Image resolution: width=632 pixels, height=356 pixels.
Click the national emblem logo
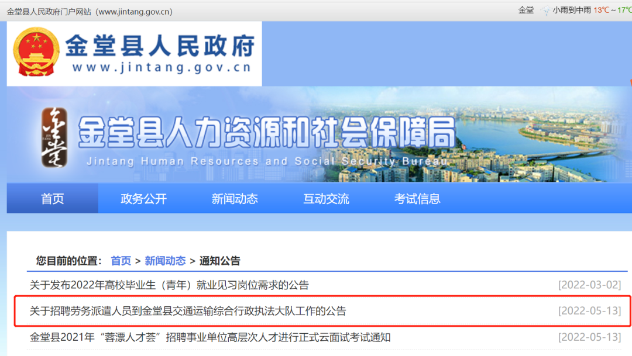(36, 52)
